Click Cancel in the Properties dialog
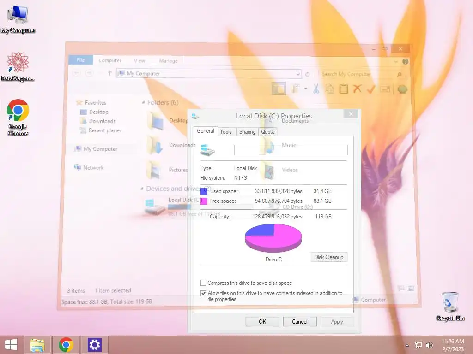The image size is (473, 354). (299, 321)
